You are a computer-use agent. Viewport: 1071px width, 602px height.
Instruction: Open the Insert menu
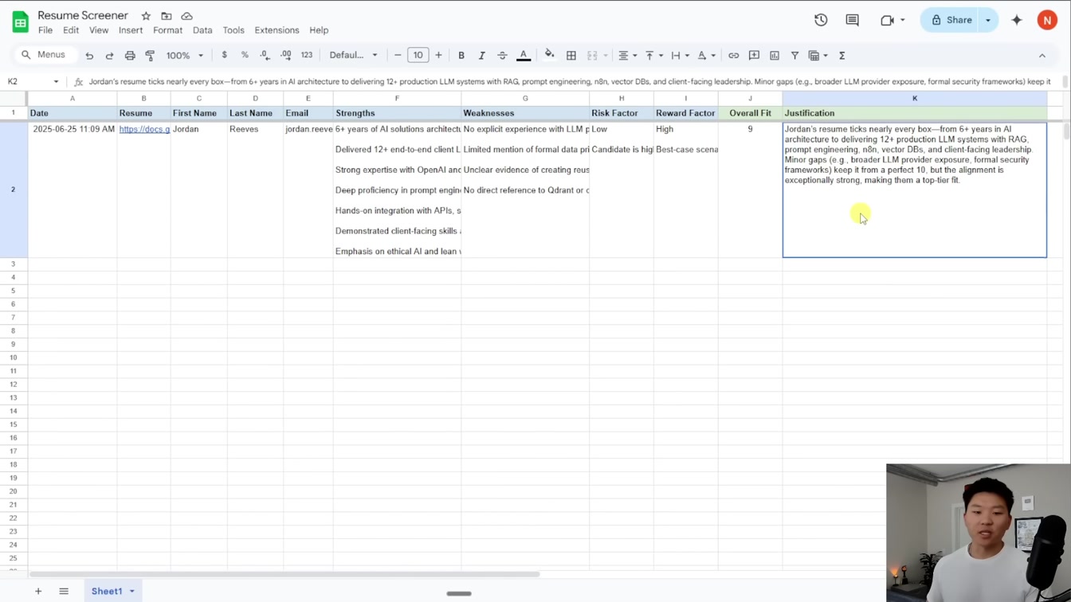[x=131, y=30]
